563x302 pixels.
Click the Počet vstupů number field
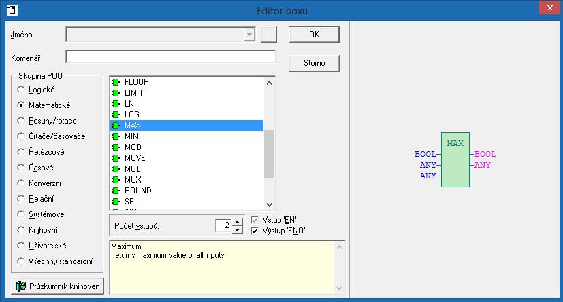223,225
